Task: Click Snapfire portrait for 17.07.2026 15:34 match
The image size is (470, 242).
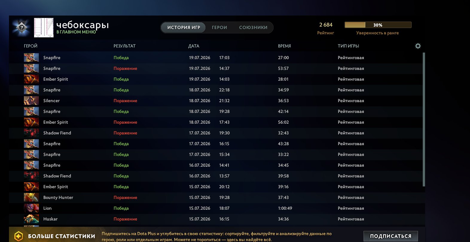Action: 31,154
